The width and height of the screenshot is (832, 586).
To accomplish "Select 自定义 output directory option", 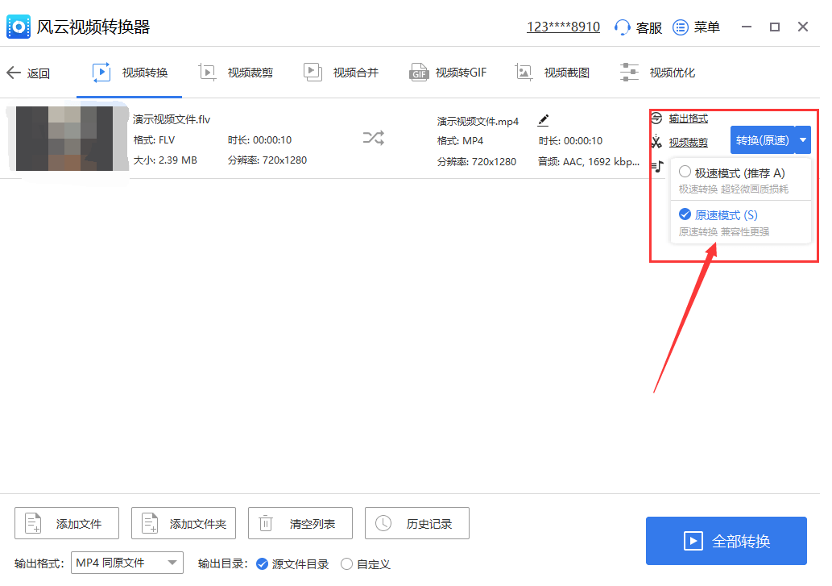I will [x=346, y=564].
